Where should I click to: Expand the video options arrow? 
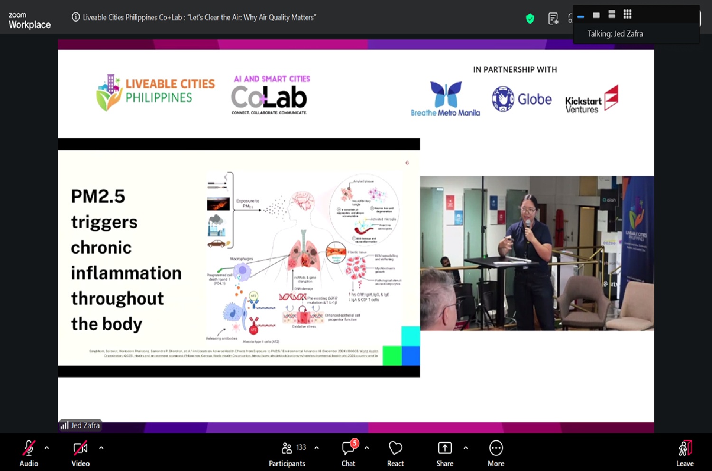click(101, 448)
